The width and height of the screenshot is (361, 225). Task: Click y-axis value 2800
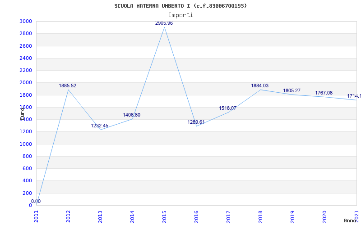tap(26, 33)
